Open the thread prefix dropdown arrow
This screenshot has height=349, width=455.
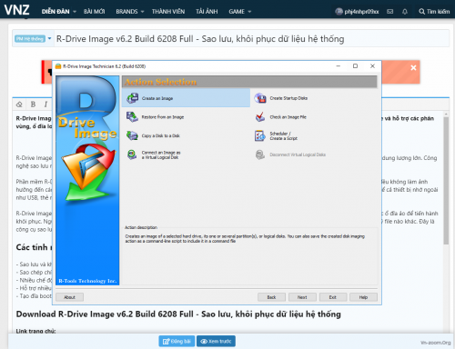tap(49, 39)
